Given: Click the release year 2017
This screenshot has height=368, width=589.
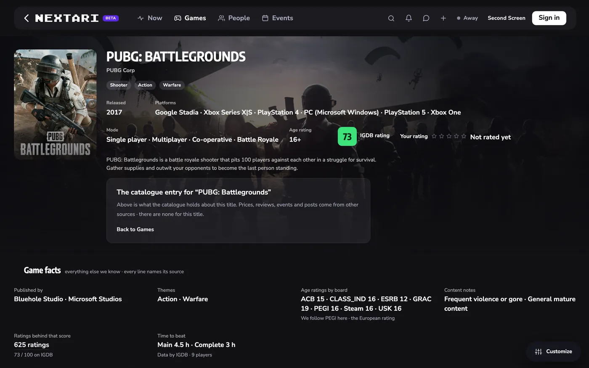Looking at the screenshot, I should 114,112.
